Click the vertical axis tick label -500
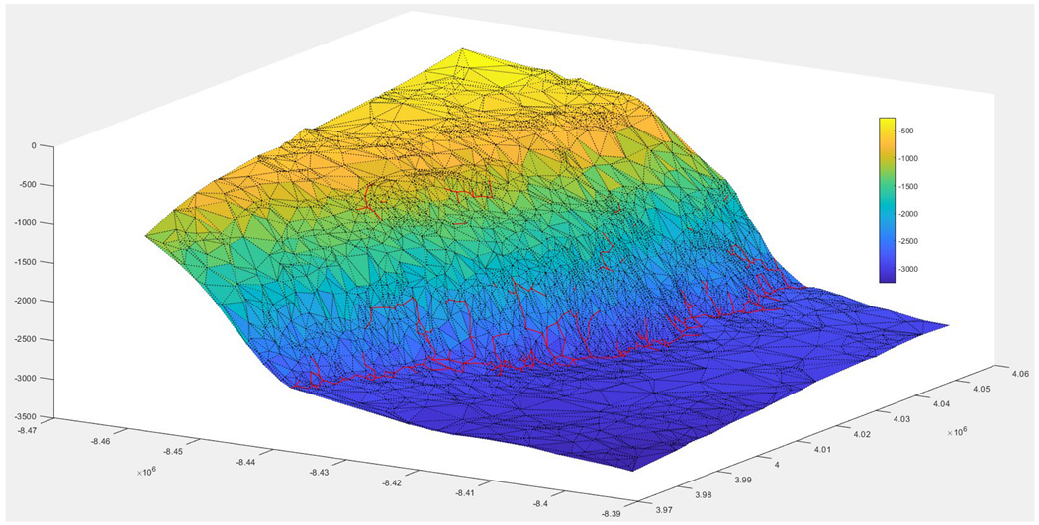 click(29, 185)
